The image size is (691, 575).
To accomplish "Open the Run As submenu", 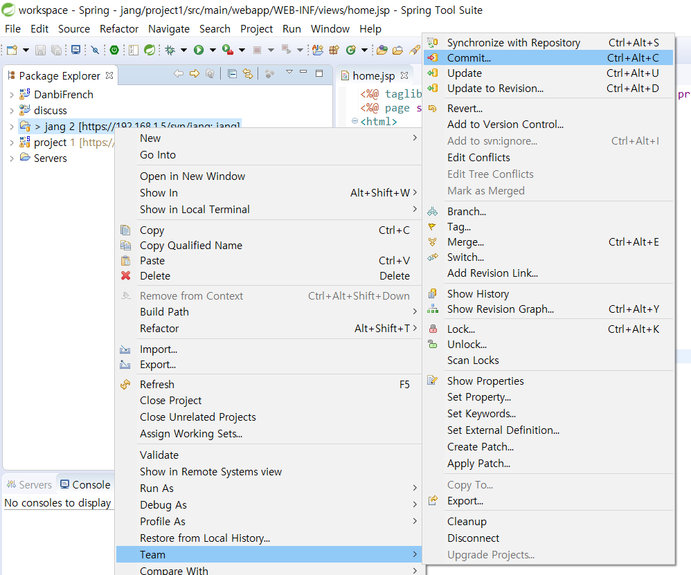I will pyautogui.click(x=269, y=489).
